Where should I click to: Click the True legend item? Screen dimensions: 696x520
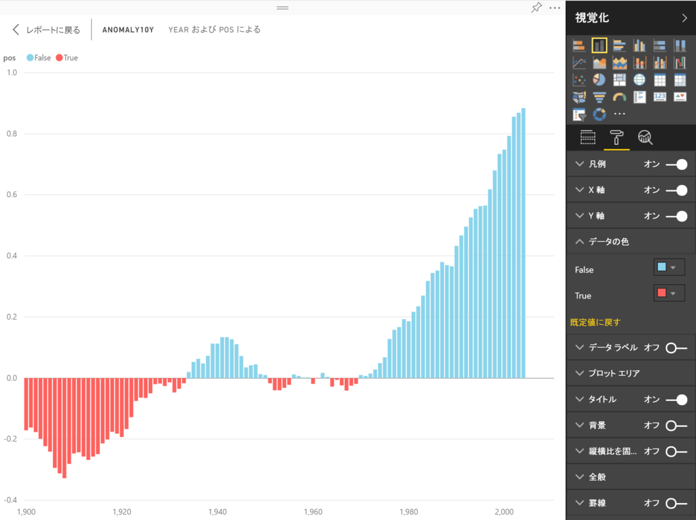coord(67,58)
